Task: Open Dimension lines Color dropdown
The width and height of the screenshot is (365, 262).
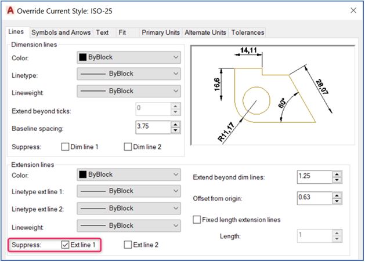Action: click(x=129, y=57)
